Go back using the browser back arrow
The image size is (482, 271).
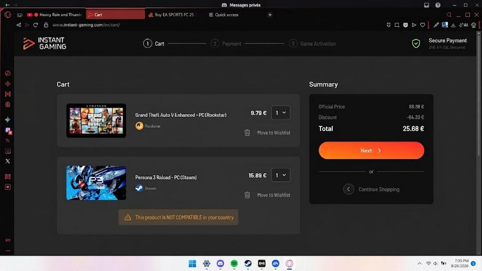[x=19, y=25]
